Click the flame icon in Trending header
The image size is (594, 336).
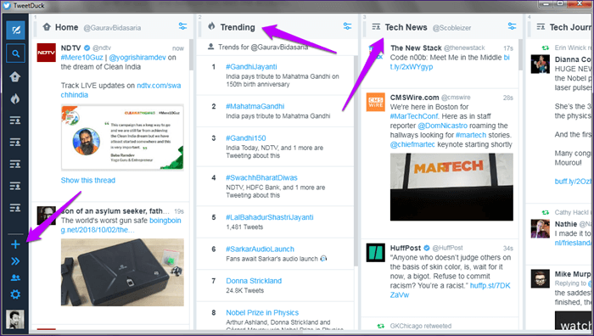[x=212, y=26]
